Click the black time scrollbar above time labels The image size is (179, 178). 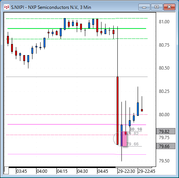pyautogui.click(x=62, y=167)
